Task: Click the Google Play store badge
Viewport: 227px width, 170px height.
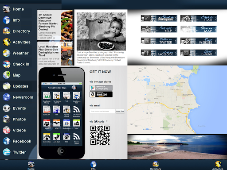Action: (x=101, y=88)
